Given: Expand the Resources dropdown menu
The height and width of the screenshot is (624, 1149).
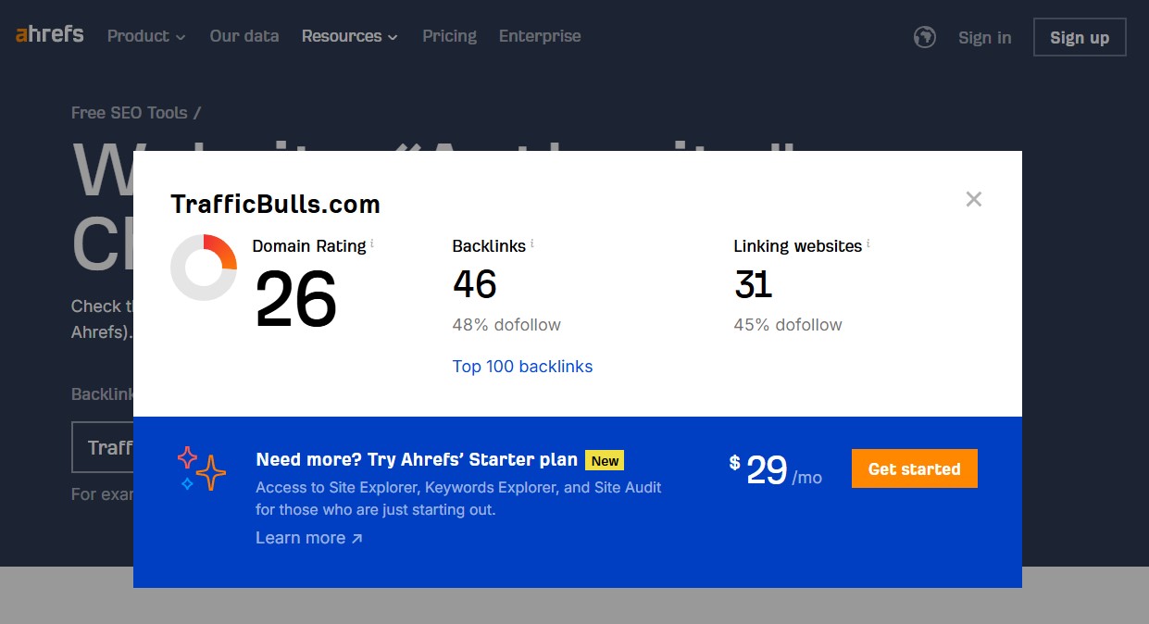Looking at the screenshot, I should coord(349,36).
